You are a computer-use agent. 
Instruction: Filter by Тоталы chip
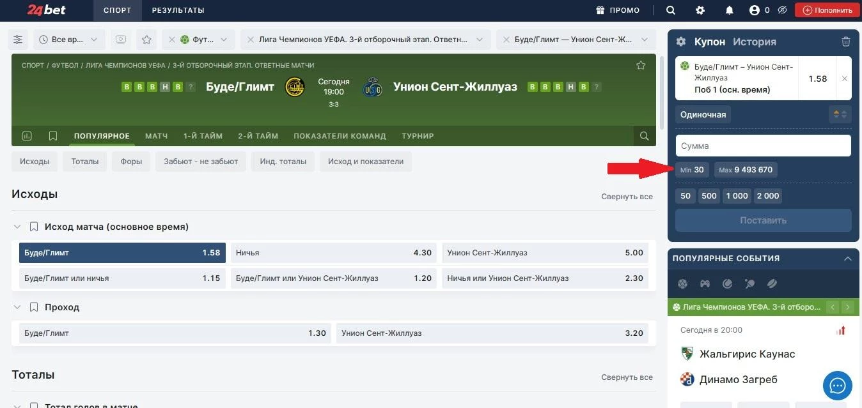point(85,162)
